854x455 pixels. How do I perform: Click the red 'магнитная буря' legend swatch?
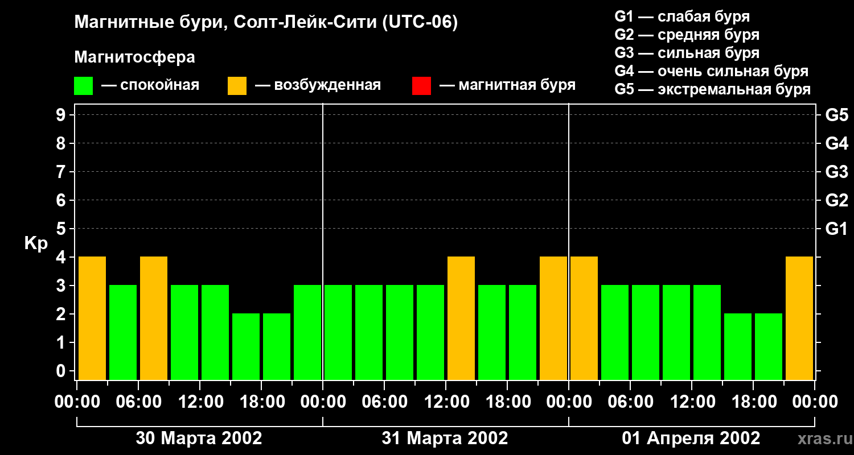[x=421, y=86]
